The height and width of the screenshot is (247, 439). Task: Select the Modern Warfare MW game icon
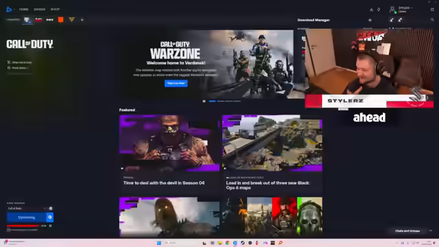[x=49, y=20]
